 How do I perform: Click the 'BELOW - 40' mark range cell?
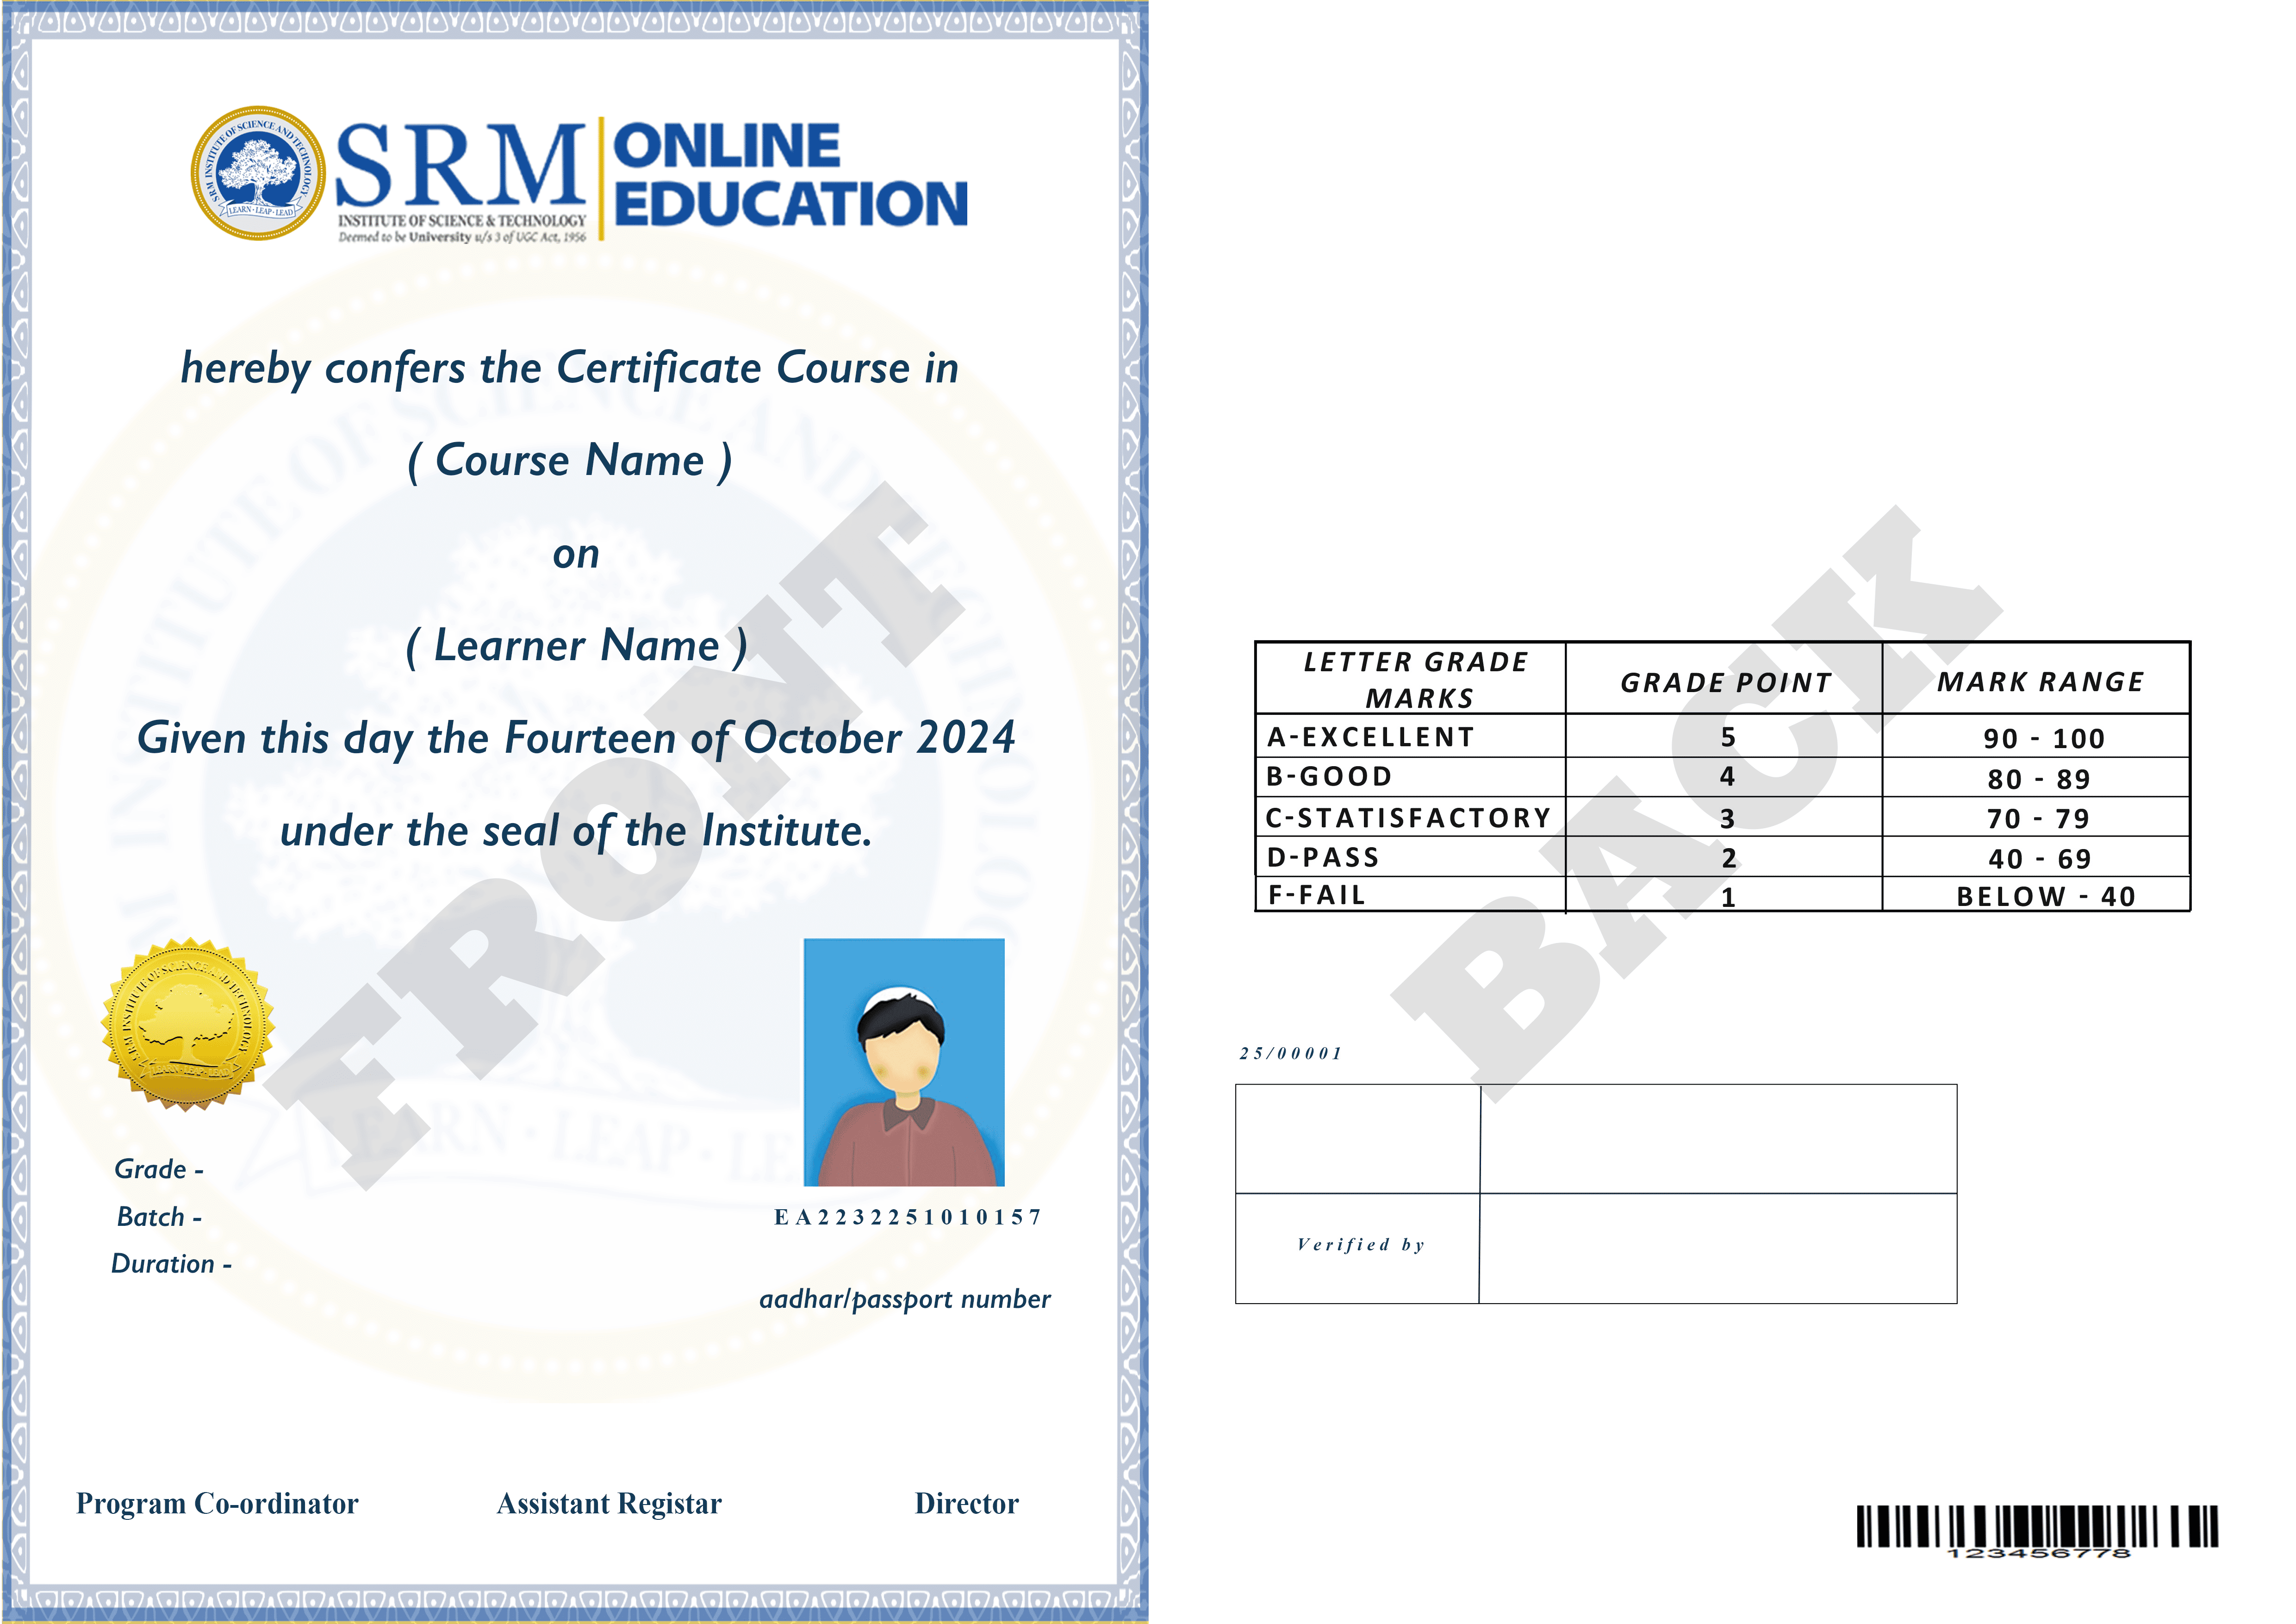[2037, 895]
